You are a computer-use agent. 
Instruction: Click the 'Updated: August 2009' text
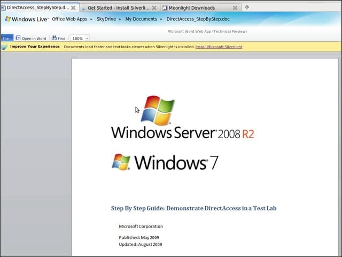pos(140,244)
